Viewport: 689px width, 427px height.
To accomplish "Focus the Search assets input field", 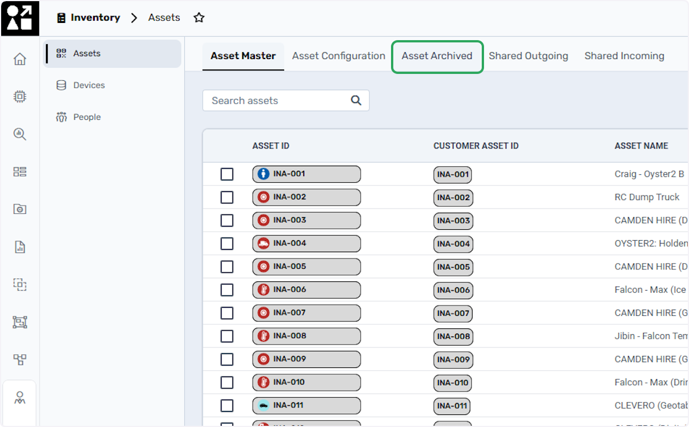I will (286, 100).
